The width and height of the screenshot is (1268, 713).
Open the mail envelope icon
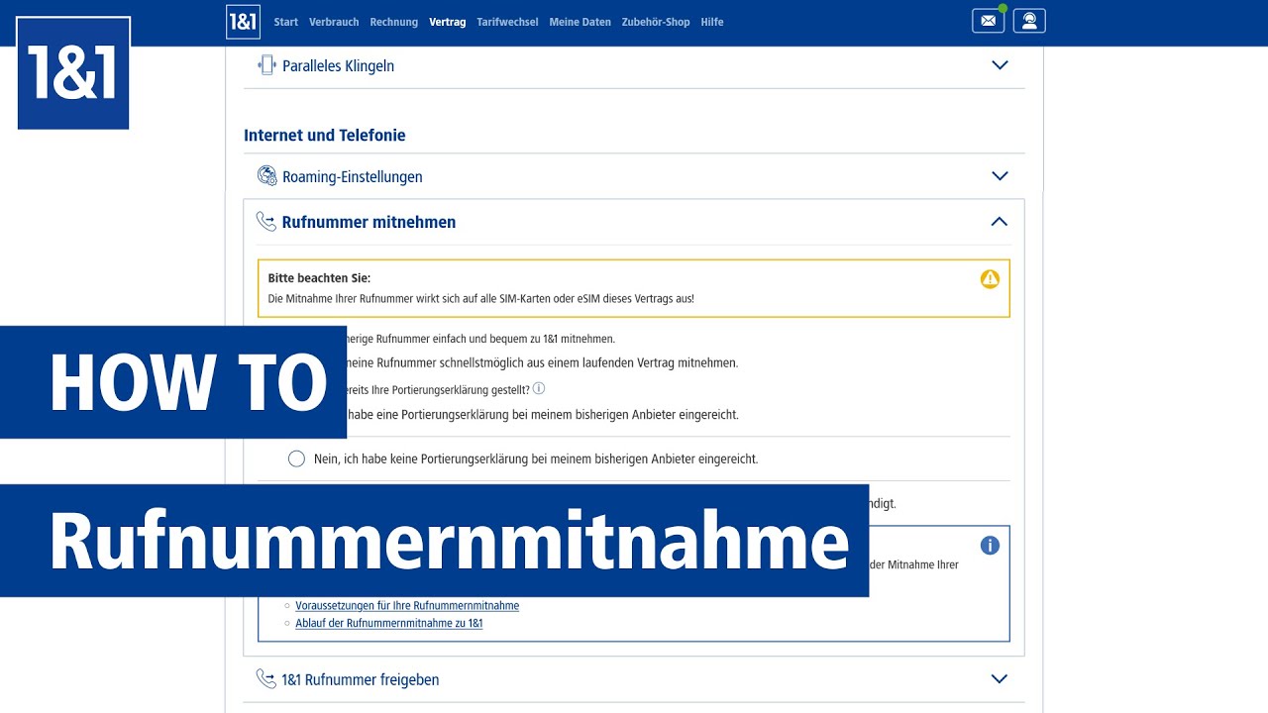pyautogui.click(x=988, y=21)
